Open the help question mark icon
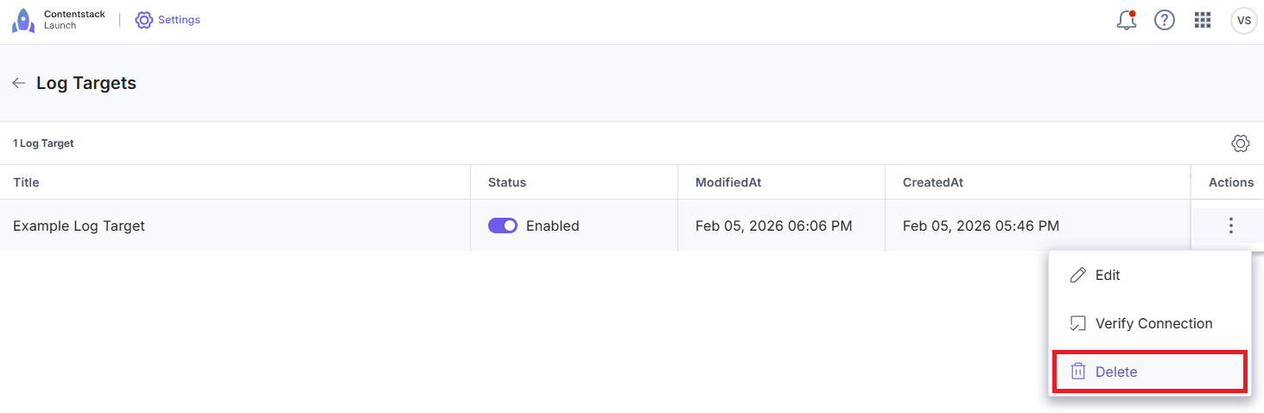This screenshot has height=413, width=1264. pyautogui.click(x=1165, y=21)
